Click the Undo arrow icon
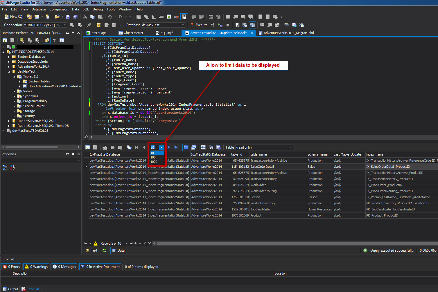Screen dimensions: 438x292 tap(110, 17)
